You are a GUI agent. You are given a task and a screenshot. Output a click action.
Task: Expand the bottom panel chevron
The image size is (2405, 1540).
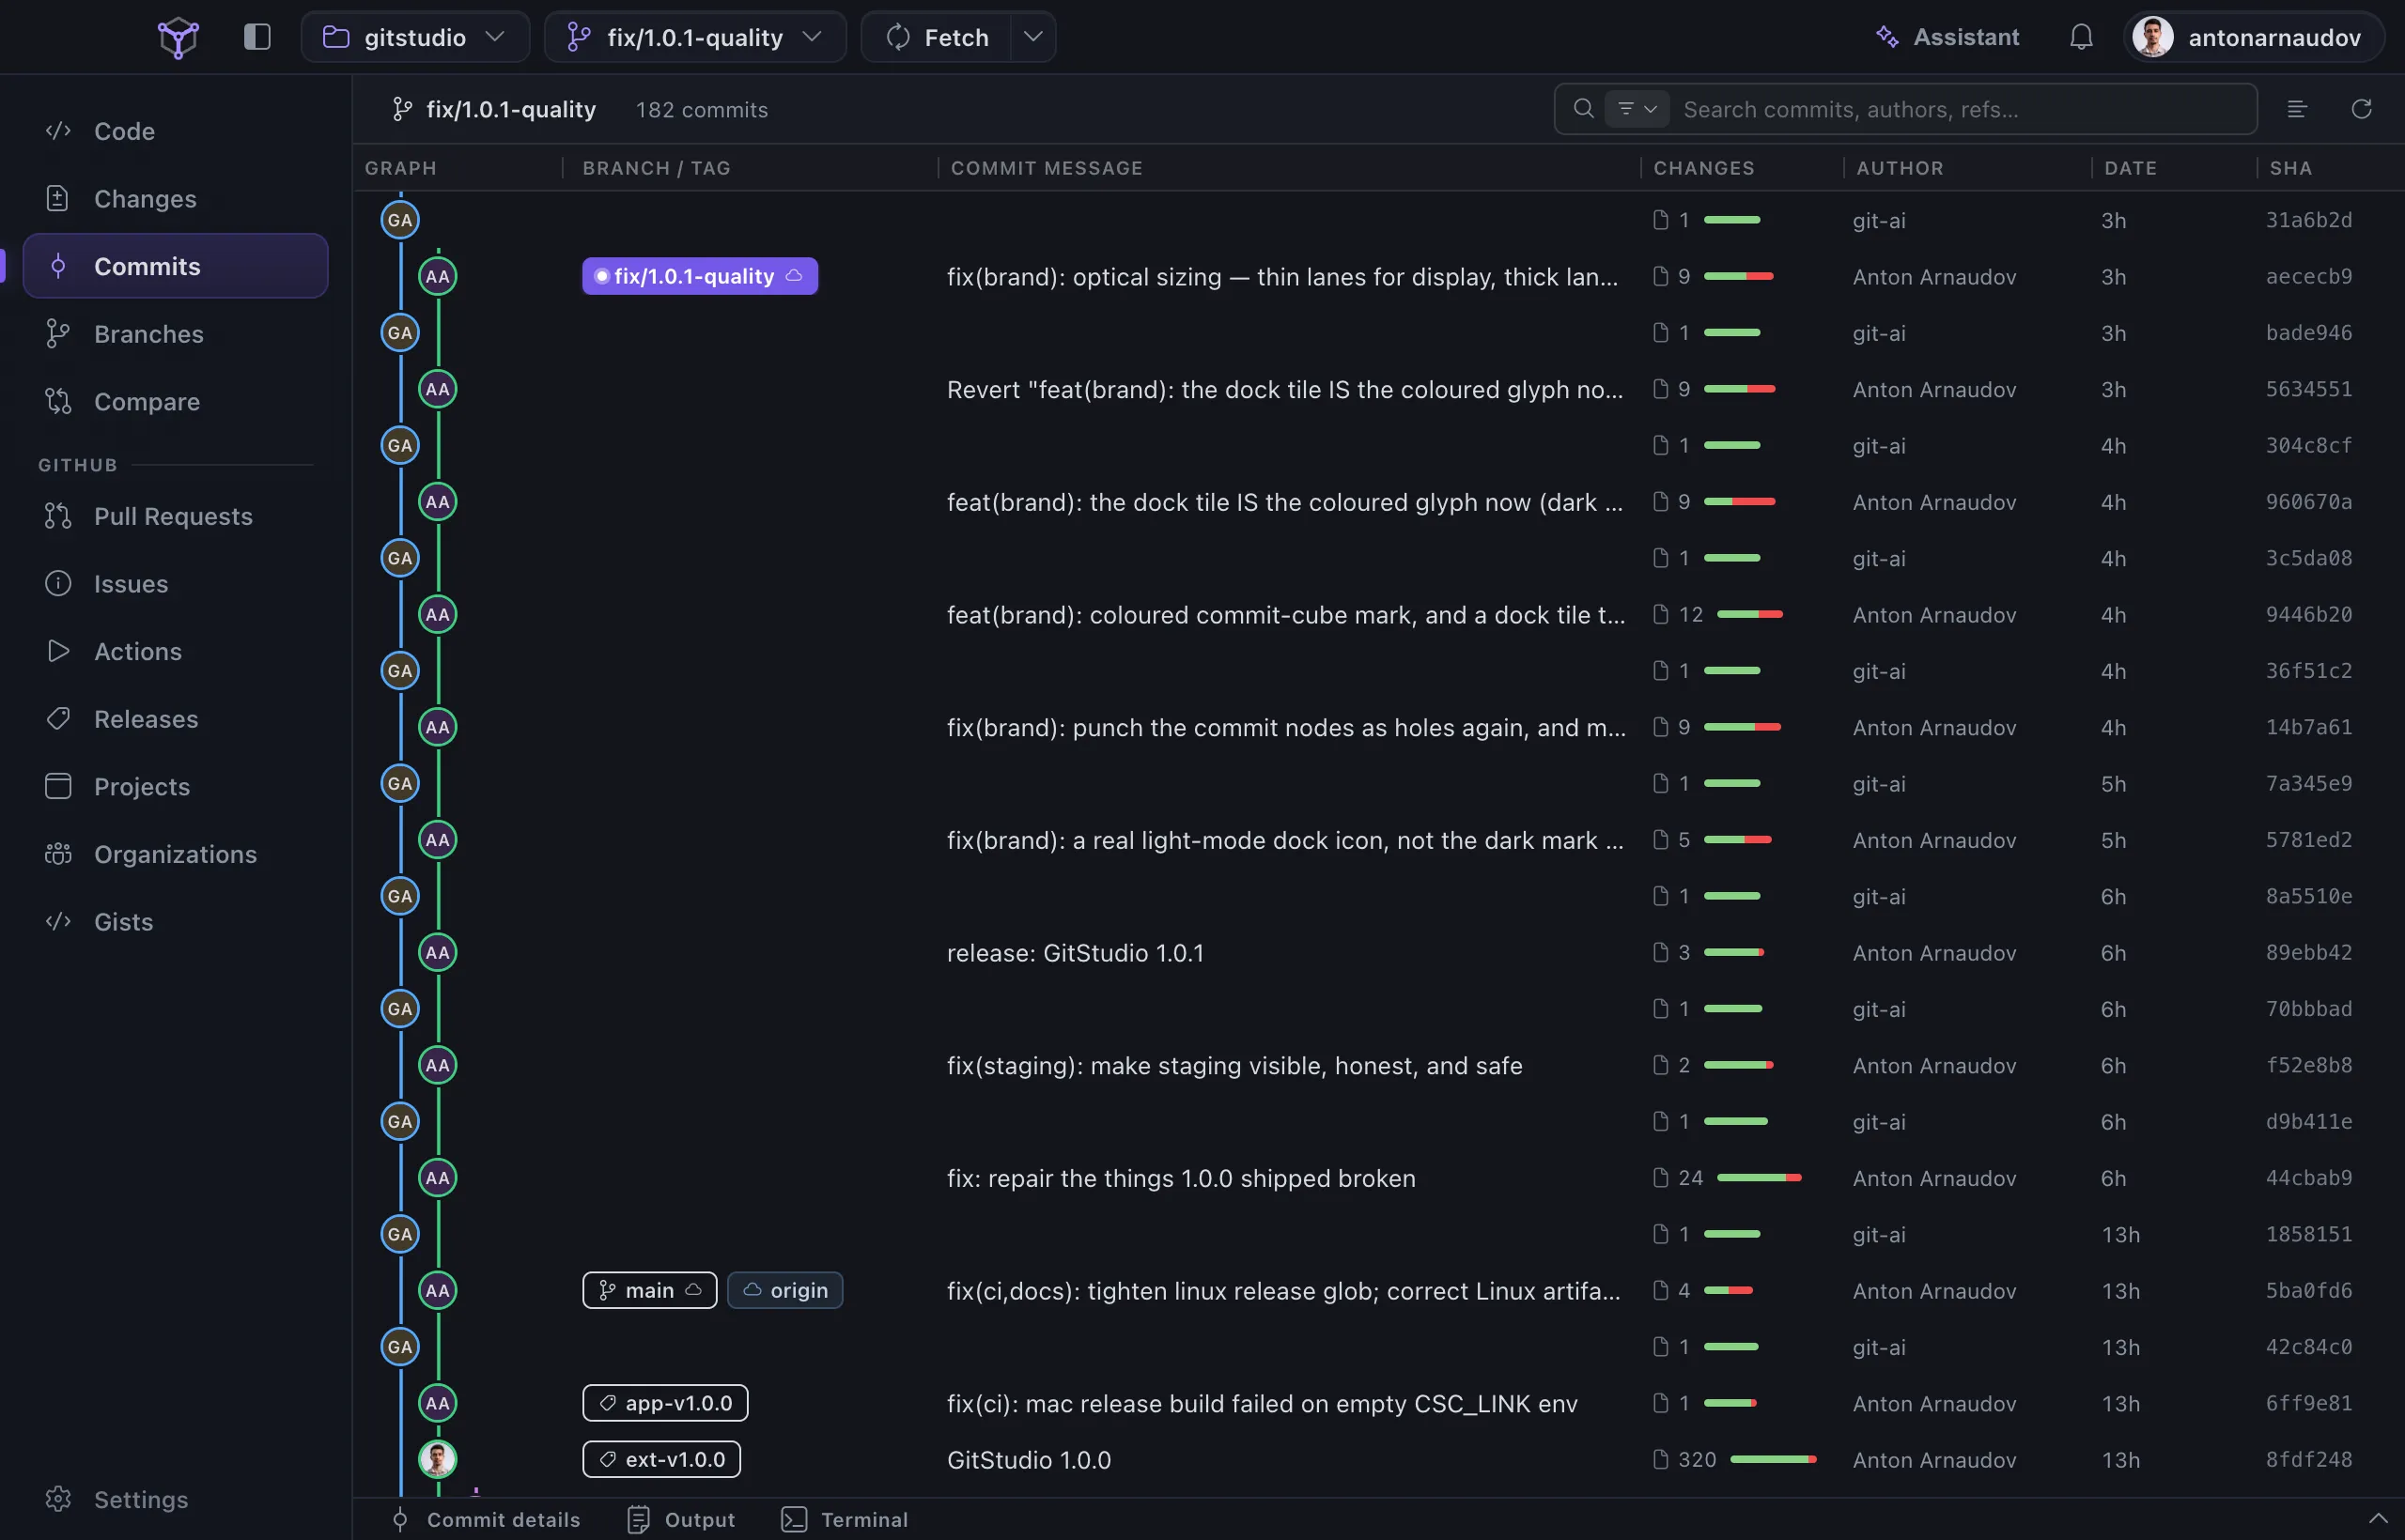tap(2378, 1519)
